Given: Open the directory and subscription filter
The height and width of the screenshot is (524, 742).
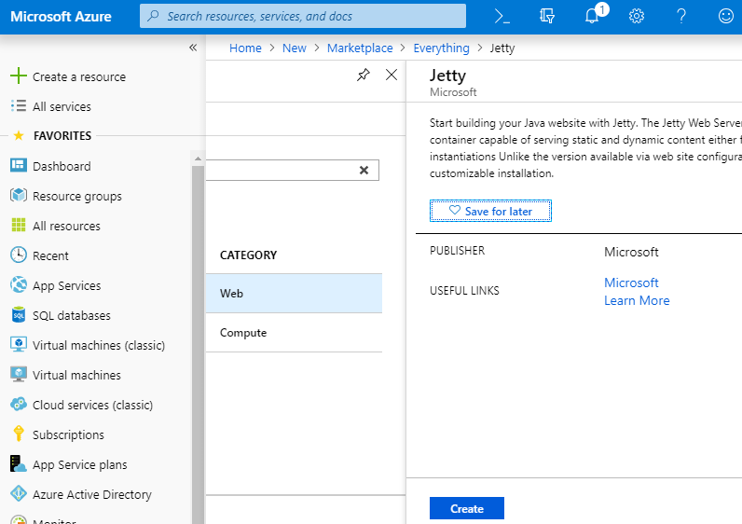Looking at the screenshot, I should (x=547, y=16).
